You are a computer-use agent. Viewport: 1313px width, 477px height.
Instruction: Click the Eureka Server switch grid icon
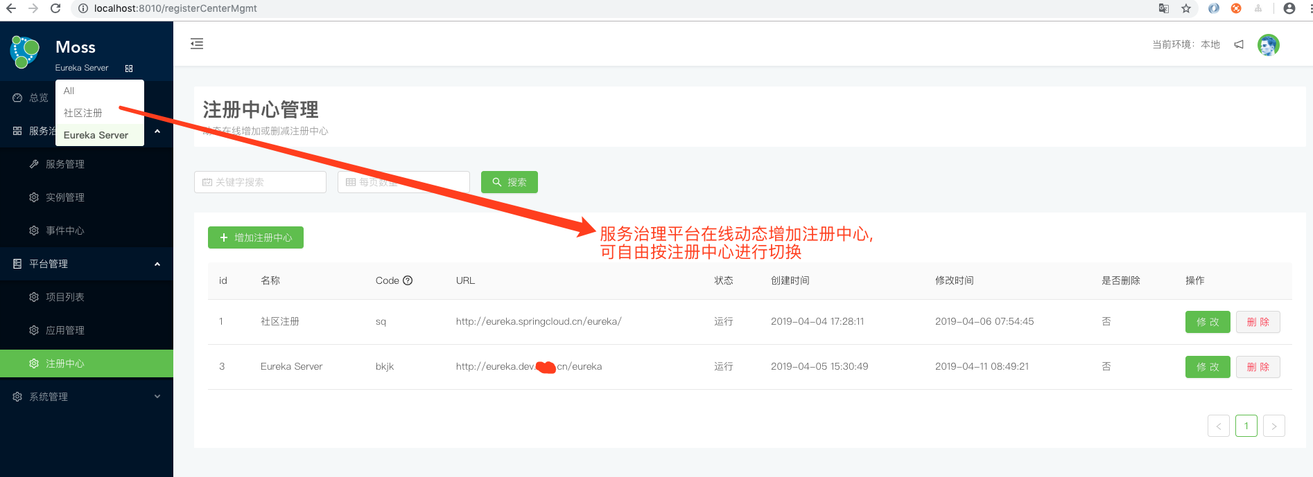click(129, 69)
